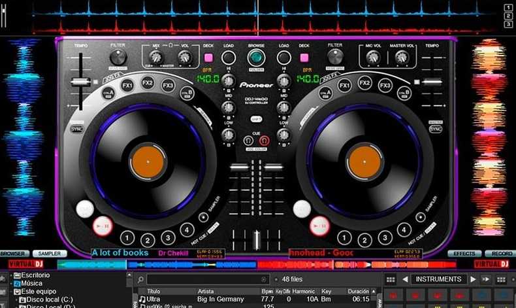Activate FX1 on the right deck

[x=345, y=86]
